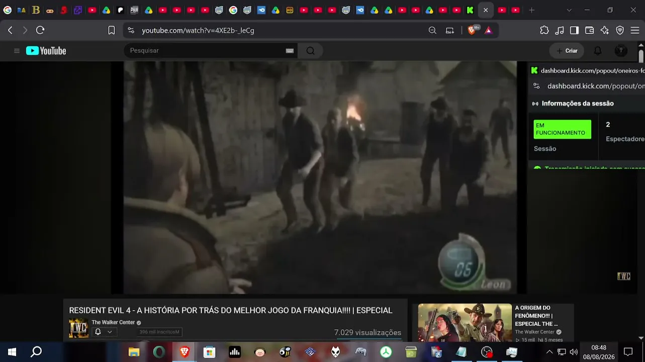This screenshot has width=645, height=362.
Task: Switch to the first Google tab
Action: coord(8,10)
